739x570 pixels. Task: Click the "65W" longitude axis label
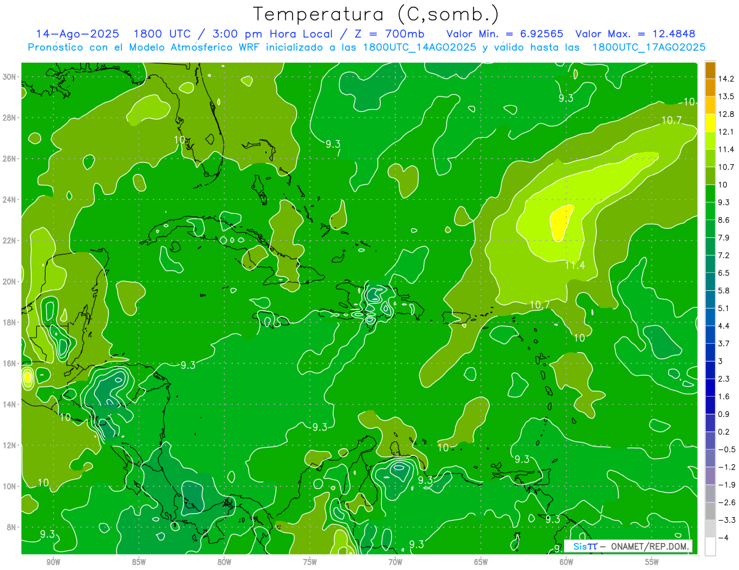481,562
